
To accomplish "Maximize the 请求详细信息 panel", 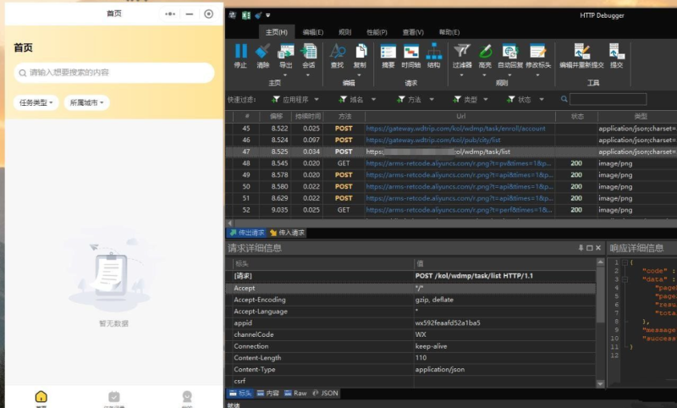I will click(589, 248).
